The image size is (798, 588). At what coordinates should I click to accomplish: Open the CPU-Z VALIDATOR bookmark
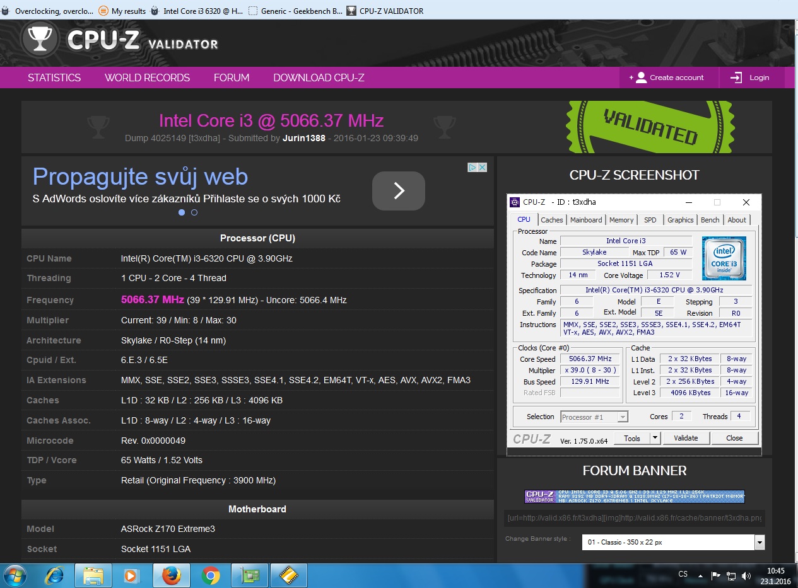[x=385, y=11]
